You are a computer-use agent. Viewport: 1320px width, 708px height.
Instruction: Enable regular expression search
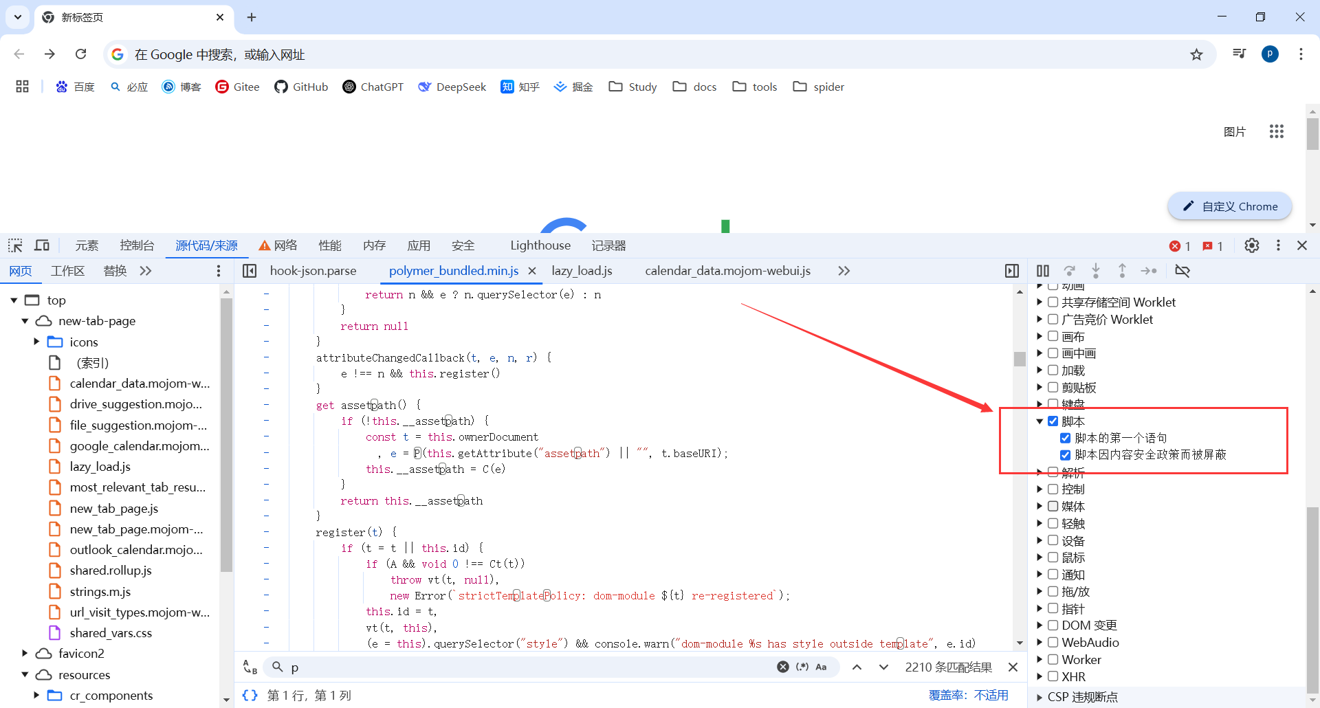[x=802, y=667]
